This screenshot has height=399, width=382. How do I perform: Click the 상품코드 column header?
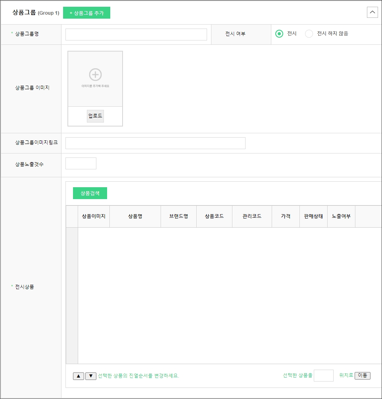[214, 217]
